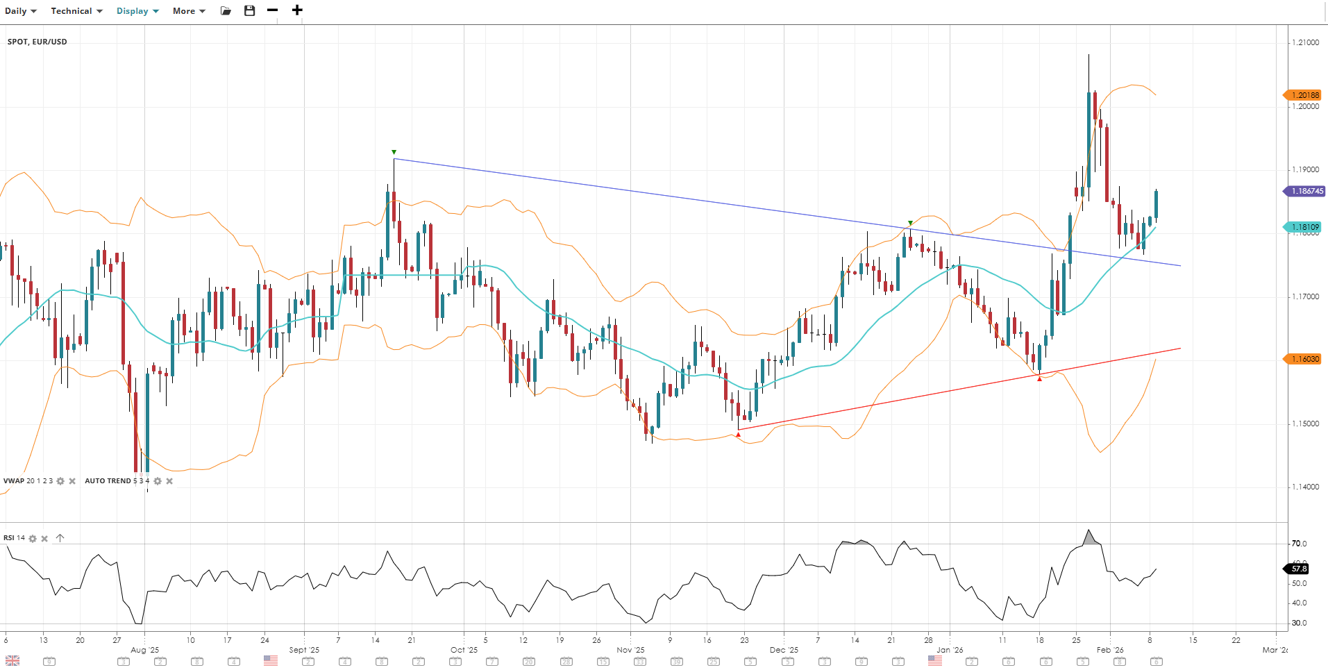This screenshot has height=670, width=1328.
Task: Open the More menu
Action: pyautogui.click(x=189, y=11)
